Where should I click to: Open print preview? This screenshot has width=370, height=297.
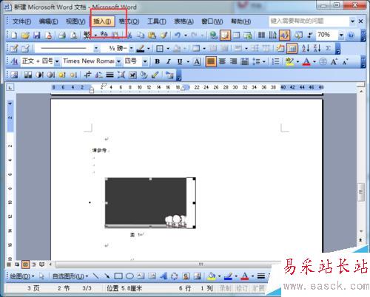point(73,35)
